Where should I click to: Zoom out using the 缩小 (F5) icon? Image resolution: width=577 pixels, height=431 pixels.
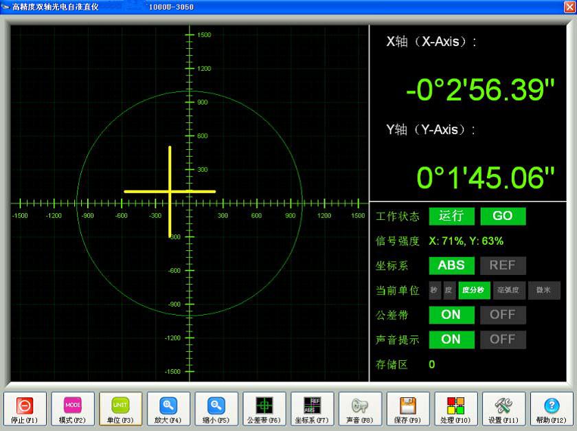point(216,408)
